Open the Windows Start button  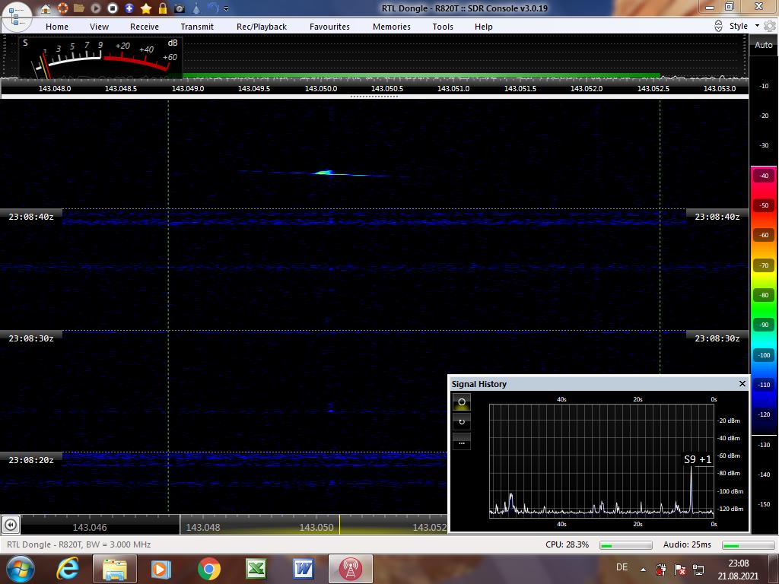pos(20,569)
